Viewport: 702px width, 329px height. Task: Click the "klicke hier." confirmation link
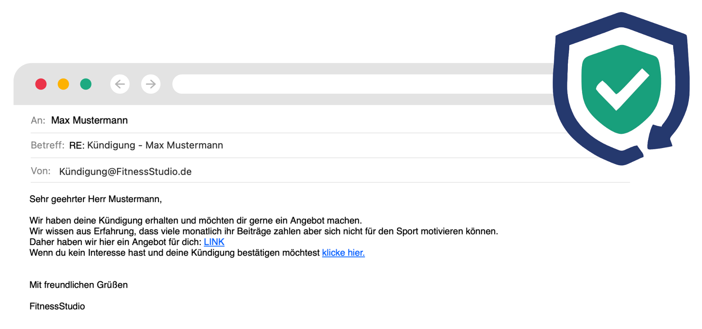pyautogui.click(x=343, y=253)
